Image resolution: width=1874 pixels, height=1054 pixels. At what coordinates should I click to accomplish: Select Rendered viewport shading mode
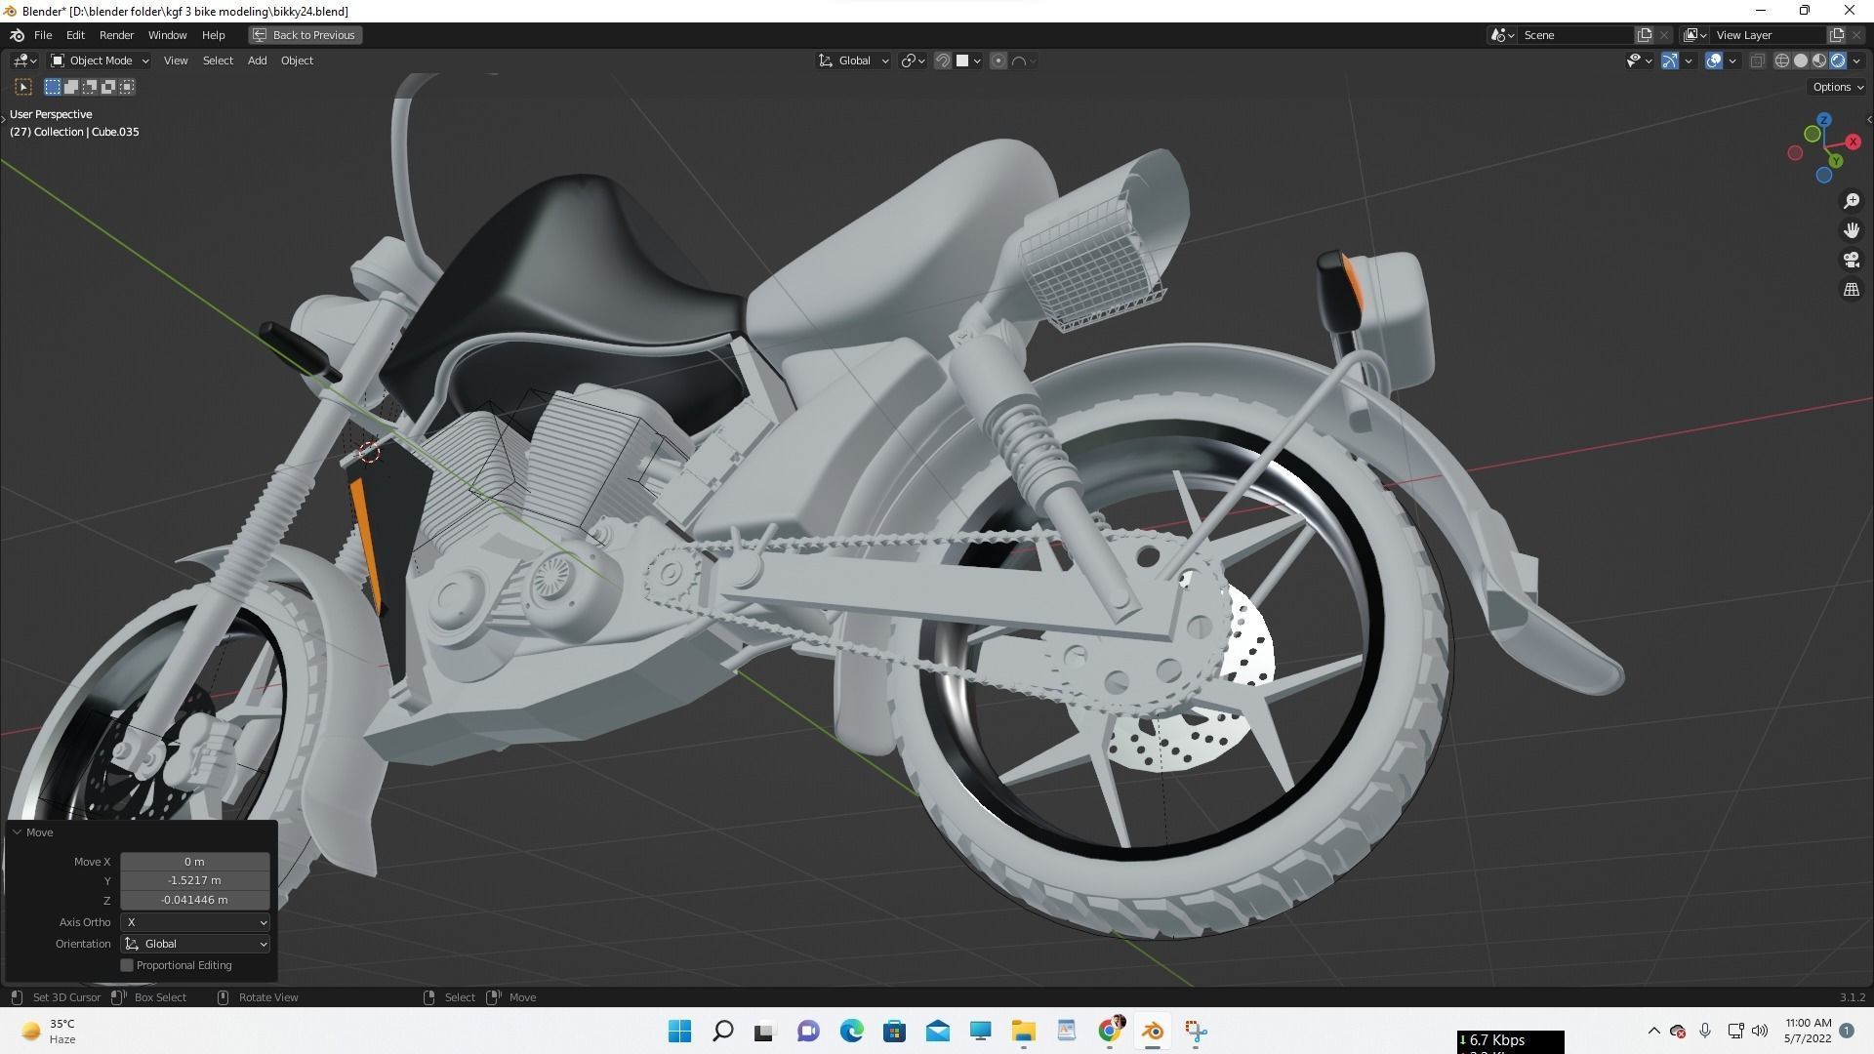tap(1840, 61)
